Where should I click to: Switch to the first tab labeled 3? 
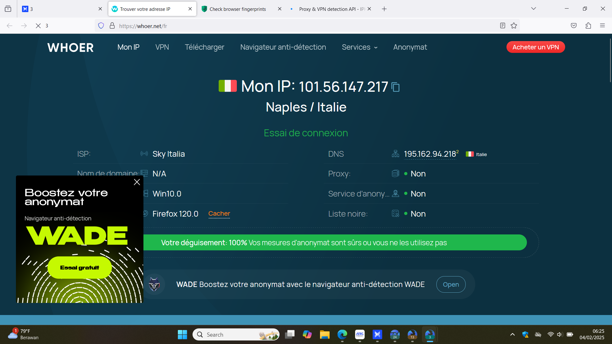pyautogui.click(x=62, y=9)
